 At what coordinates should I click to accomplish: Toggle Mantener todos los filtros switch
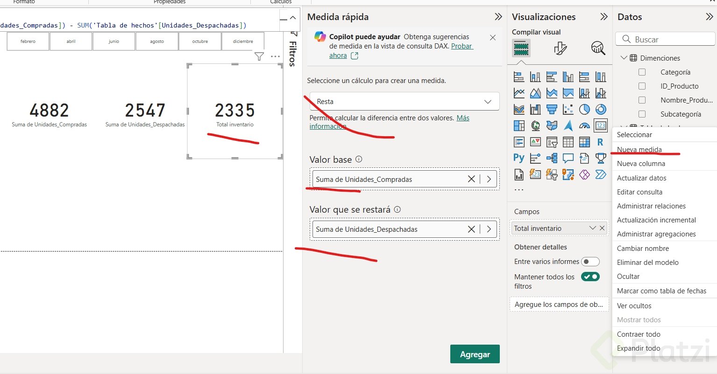[x=590, y=277]
